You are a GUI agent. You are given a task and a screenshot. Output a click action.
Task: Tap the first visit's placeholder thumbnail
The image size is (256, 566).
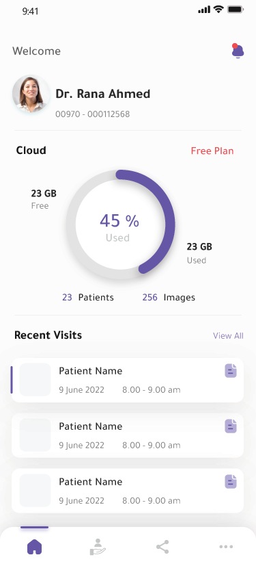coord(35,379)
